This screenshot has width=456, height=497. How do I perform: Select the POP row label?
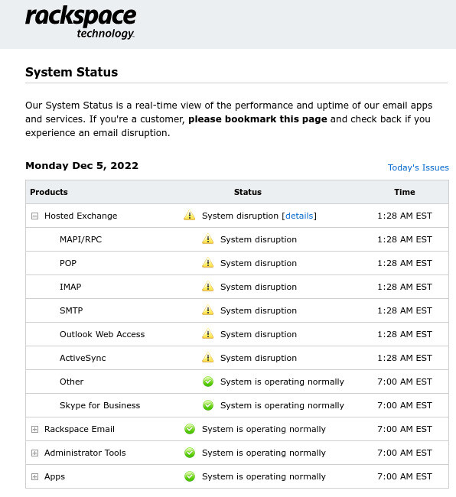(x=68, y=263)
